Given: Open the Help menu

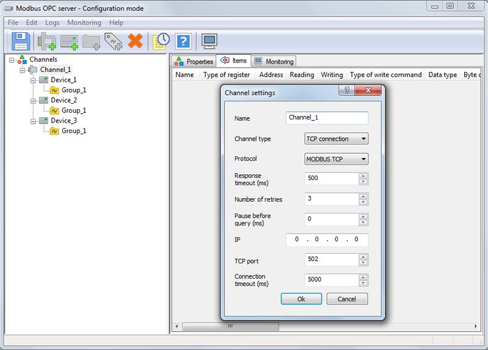Looking at the screenshot, I should [116, 23].
